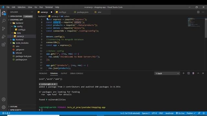Open the View menu
Viewport: 207px width, 116px height.
[30, 7]
